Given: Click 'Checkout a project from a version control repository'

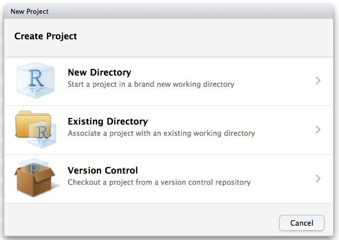Looking at the screenshot, I should click(159, 182).
